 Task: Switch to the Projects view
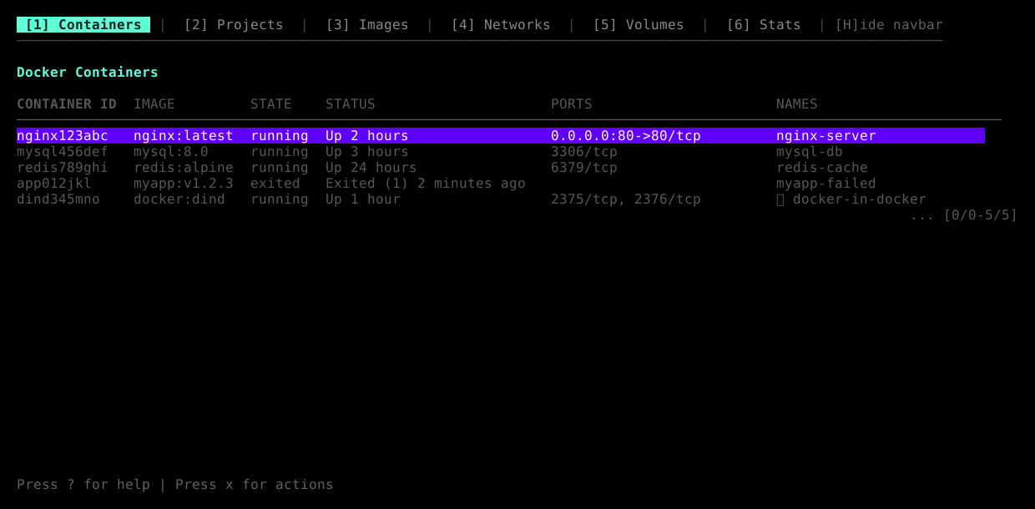234,24
